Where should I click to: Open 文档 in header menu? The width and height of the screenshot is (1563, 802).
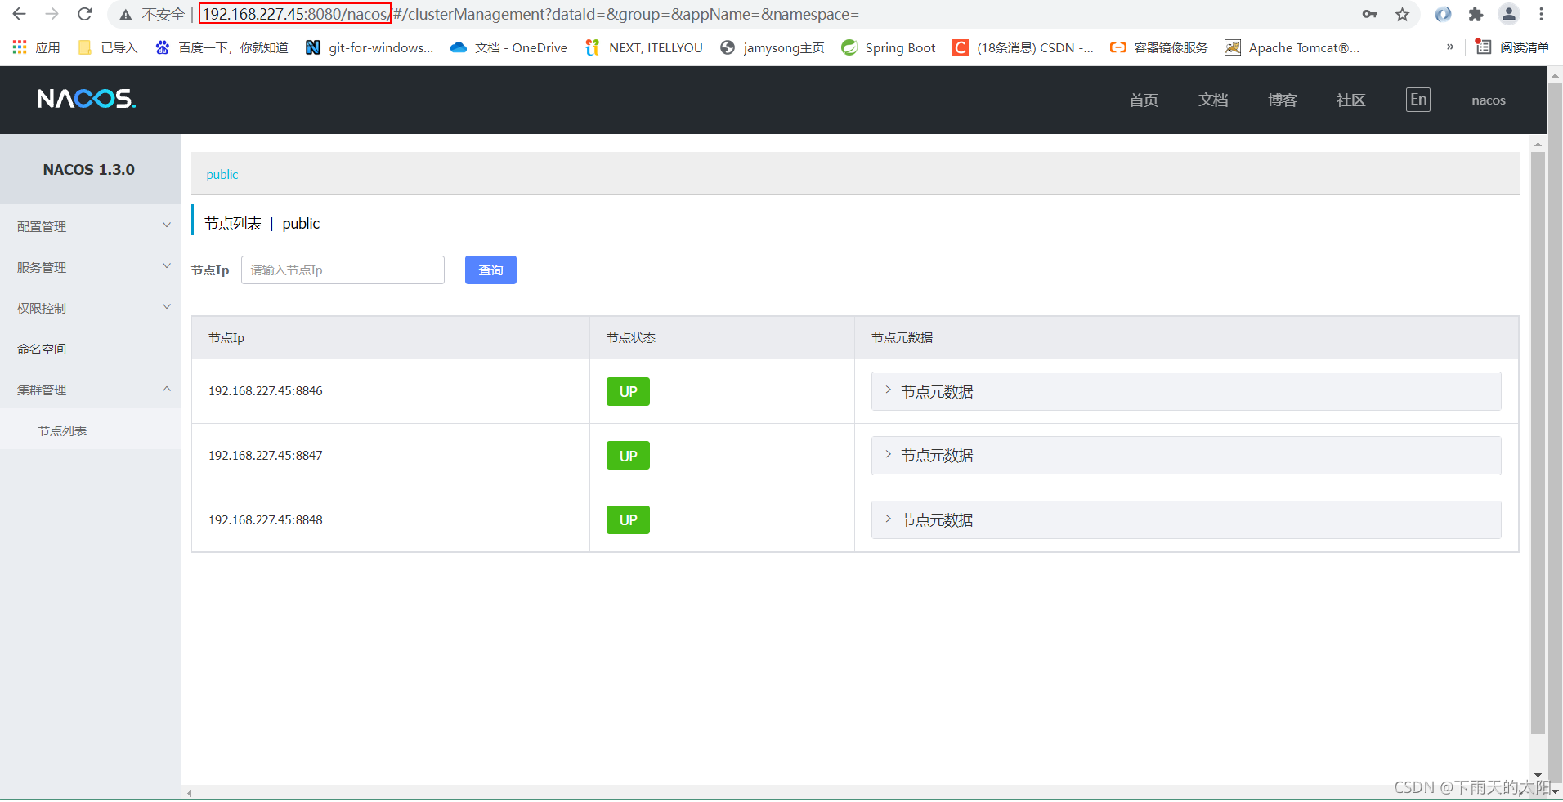[x=1213, y=100]
